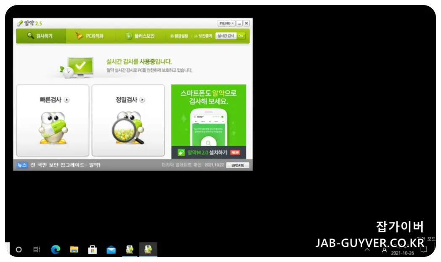
Task: Open 보안통계 security statistics
Action: [203, 36]
